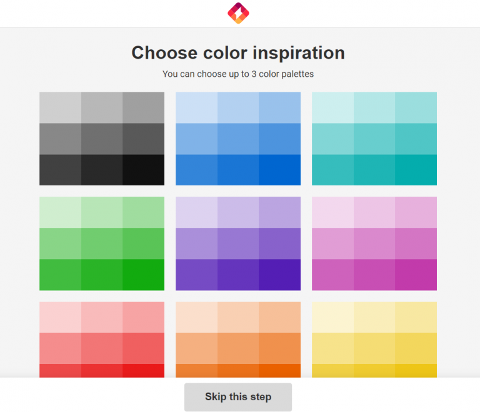Click the lightest blue shade in blue palette
Image resolution: width=480 pixels, height=412 pixels.
pyautogui.click(x=196, y=107)
